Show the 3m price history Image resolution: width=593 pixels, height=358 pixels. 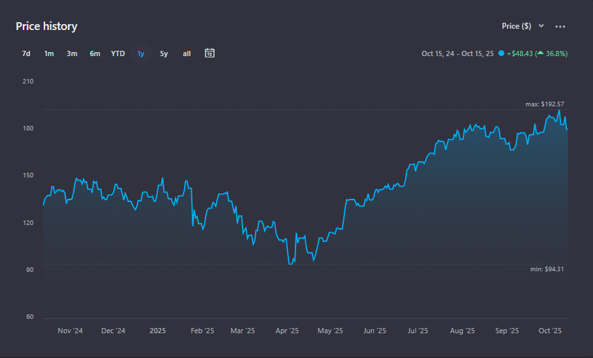tap(72, 53)
